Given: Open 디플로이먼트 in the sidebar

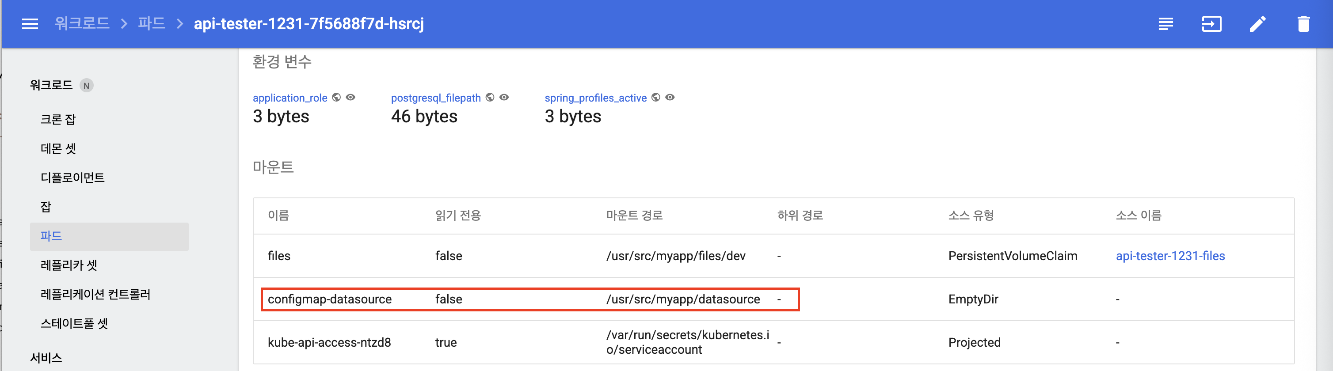Looking at the screenshot, I should 72,178.
